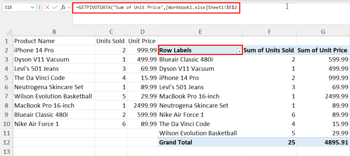350x156 pixels.
Task: Select the 599.99 value in column G
Action: pyautogui.click(x=323, y=59)
